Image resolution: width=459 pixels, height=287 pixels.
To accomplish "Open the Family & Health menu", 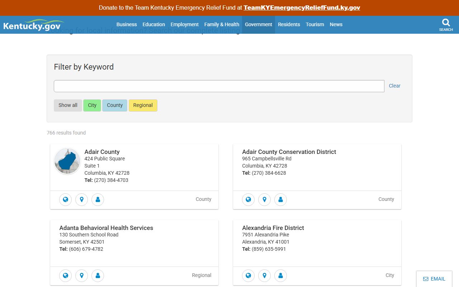I will click(x=222, y=24).
